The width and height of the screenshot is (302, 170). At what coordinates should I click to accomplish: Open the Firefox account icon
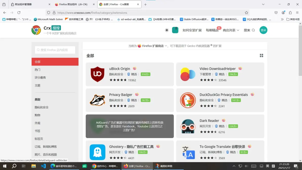click(283, 13)
